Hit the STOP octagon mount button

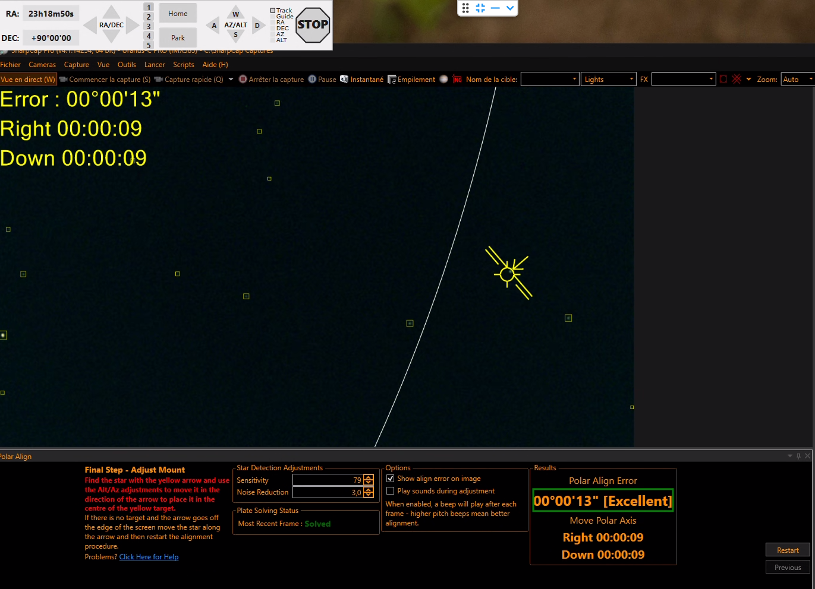click(x=313, y=25)
